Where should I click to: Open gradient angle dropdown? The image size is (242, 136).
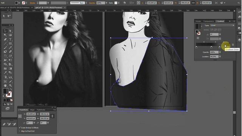[220, 34]
